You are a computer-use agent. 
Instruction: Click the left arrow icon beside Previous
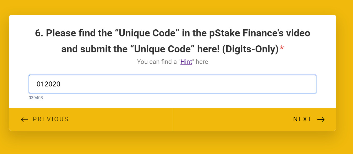pyautogui.click(x=24, y=120)
